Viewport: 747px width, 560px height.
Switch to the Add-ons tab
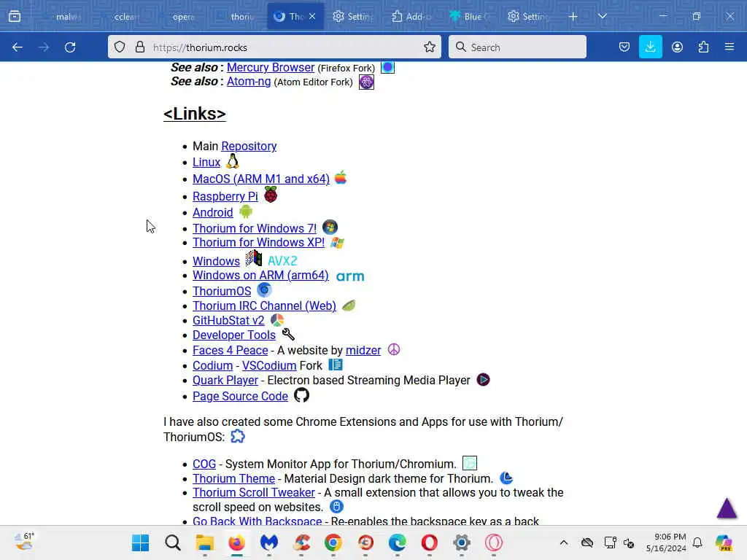(x=413, y=17)
